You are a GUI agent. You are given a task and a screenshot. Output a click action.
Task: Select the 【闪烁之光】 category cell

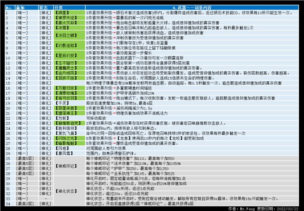69,139
